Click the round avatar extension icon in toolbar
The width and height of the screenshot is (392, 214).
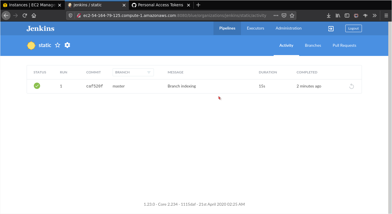pyautogui.click(x=356, y=15)
